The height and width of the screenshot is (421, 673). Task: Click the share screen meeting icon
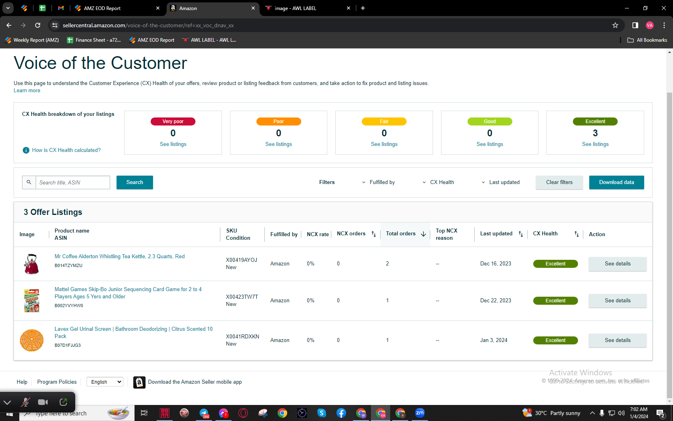click(x=63, y=402)
